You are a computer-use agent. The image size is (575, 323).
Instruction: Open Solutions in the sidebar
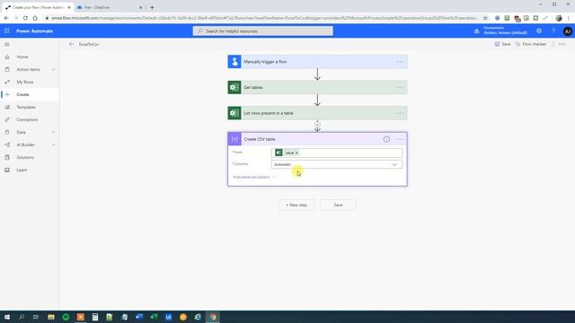(x=25, y=158)
